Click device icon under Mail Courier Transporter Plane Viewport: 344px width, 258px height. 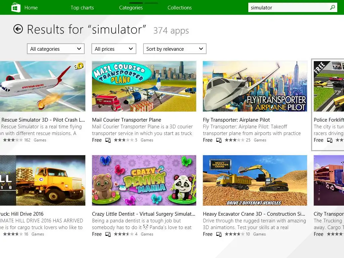tap(108, 140)
